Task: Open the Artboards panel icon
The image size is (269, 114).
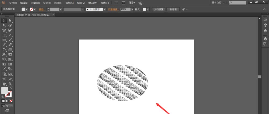Action: point(265,44)
